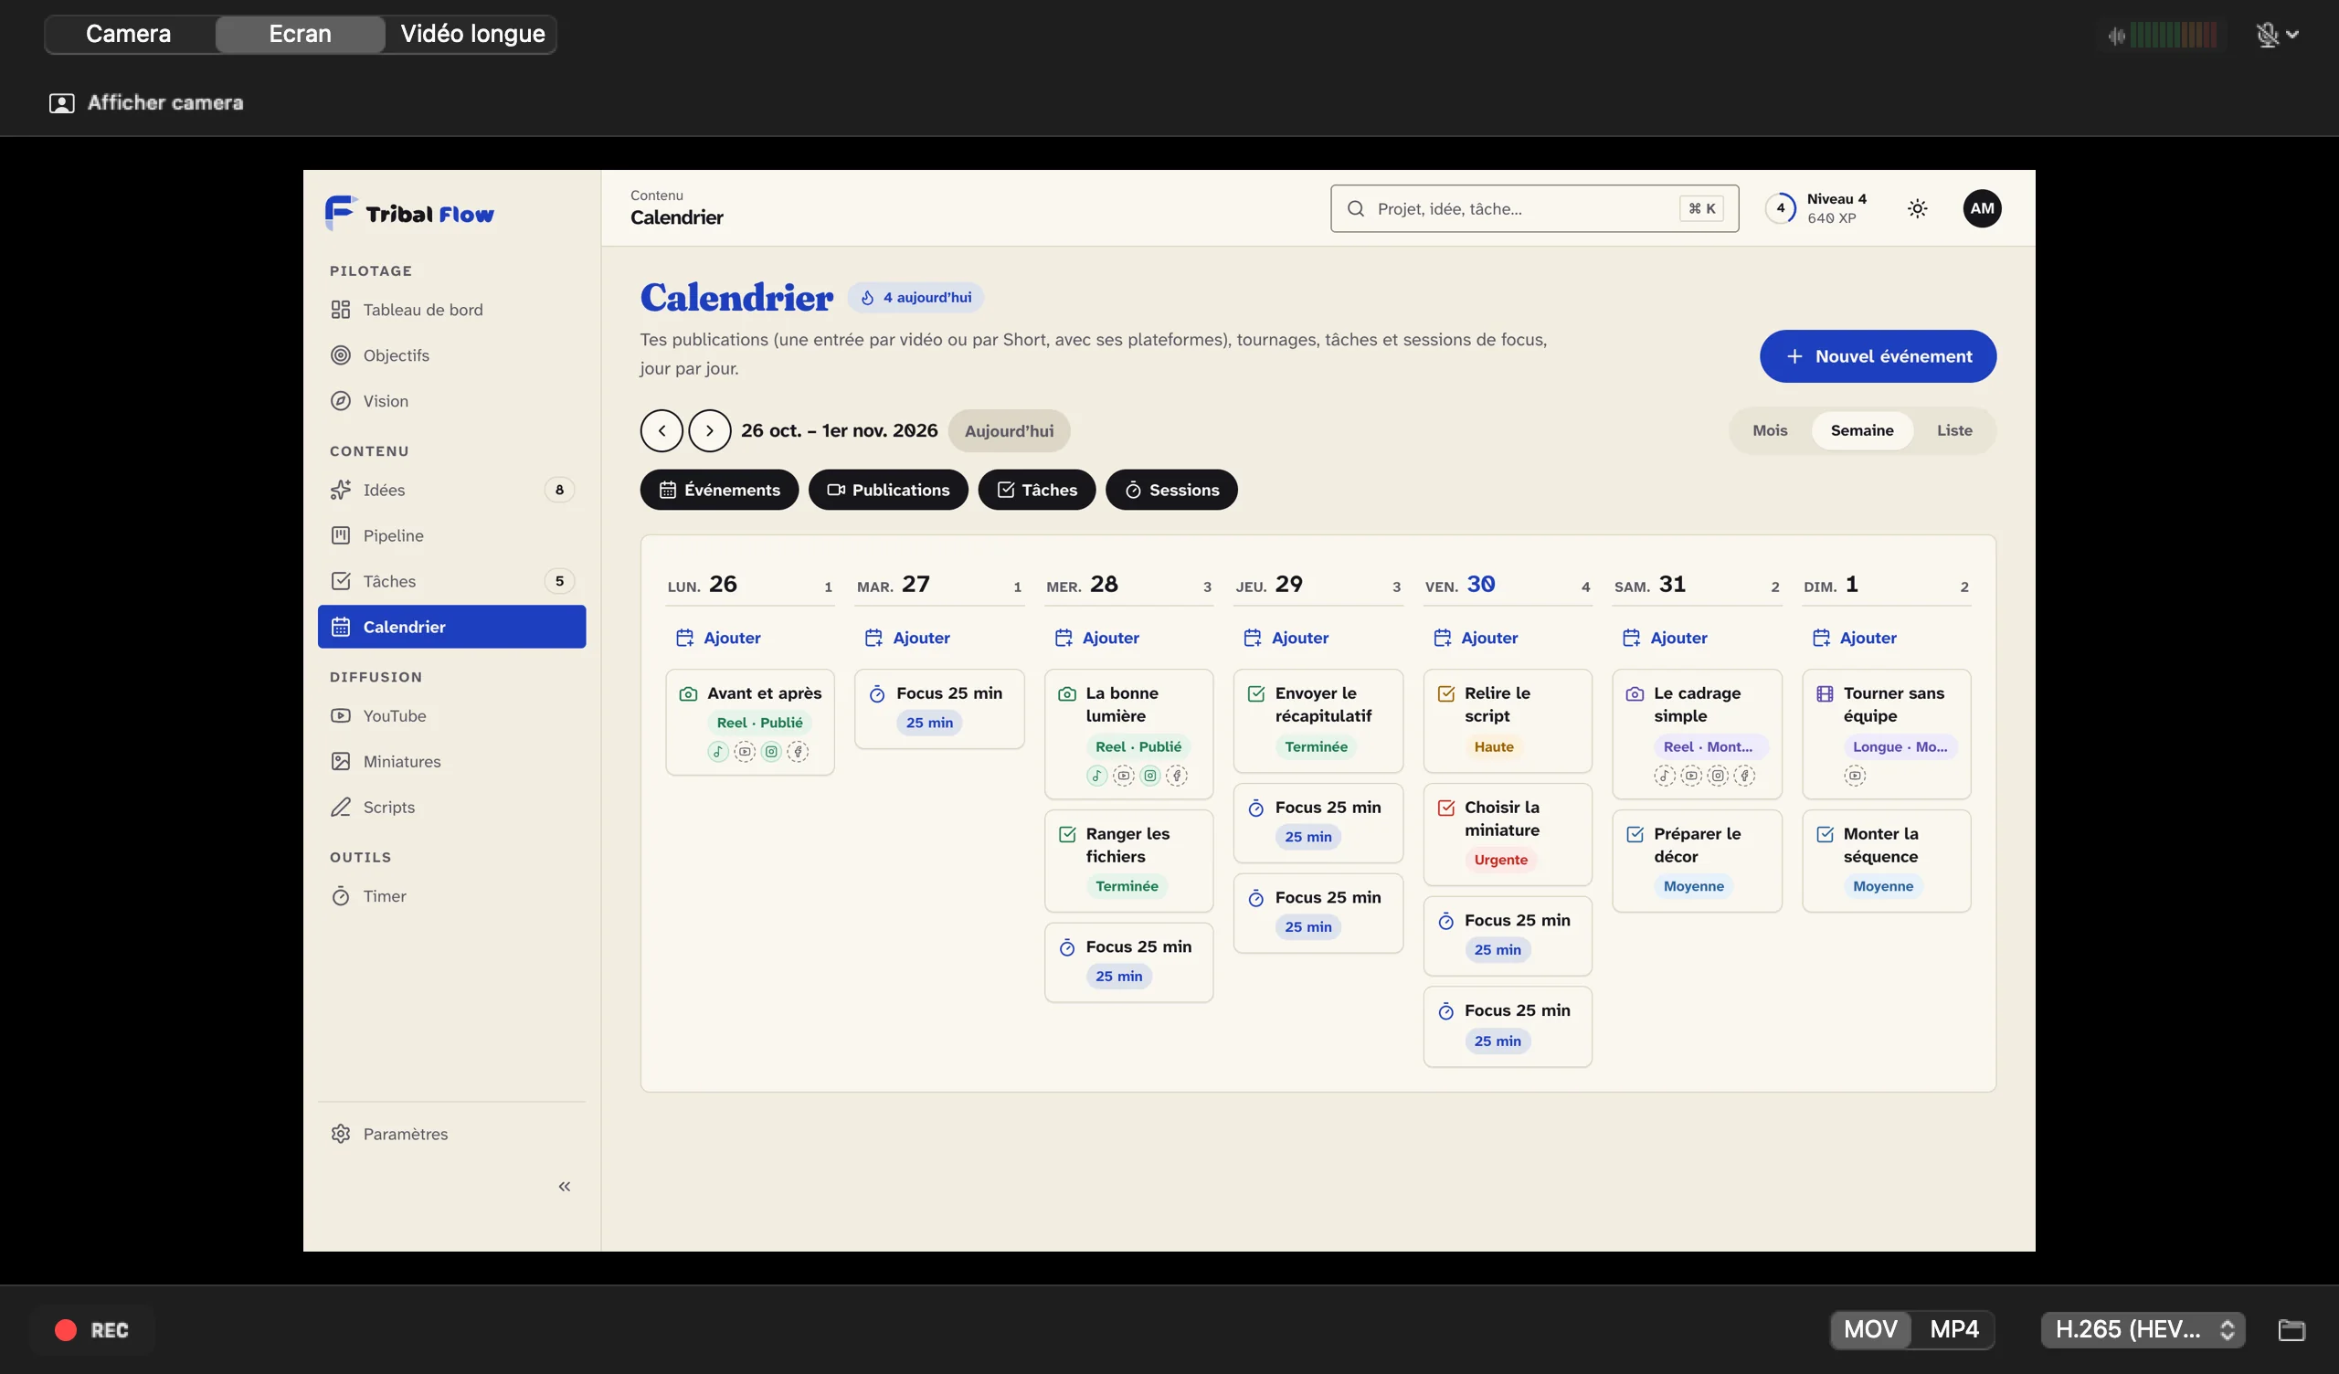Viewport: 2339px width, 1374px height.
Task: Open the recordings folder icon
Action: point(2291,1328)
